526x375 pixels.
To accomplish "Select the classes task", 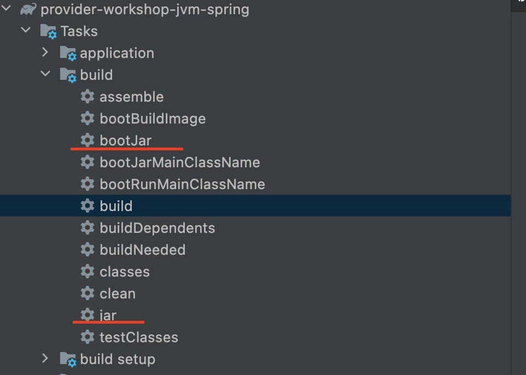I will 124,272.
